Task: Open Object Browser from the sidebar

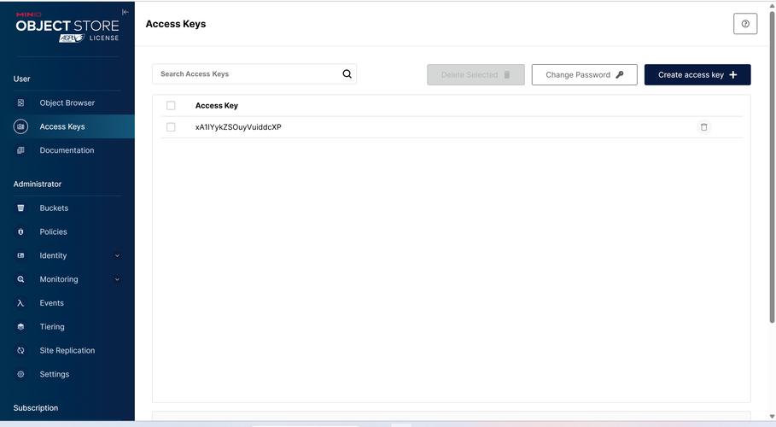Action: [67, 103]
